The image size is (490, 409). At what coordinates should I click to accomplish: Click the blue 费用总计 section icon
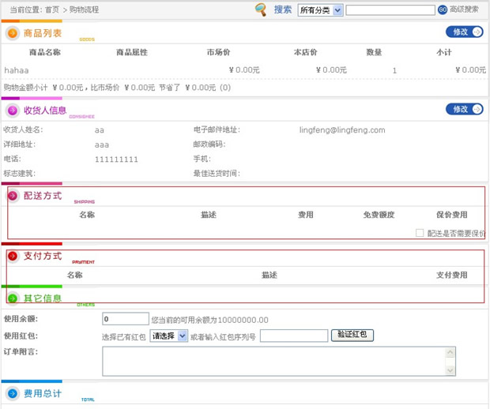[13, 393]
